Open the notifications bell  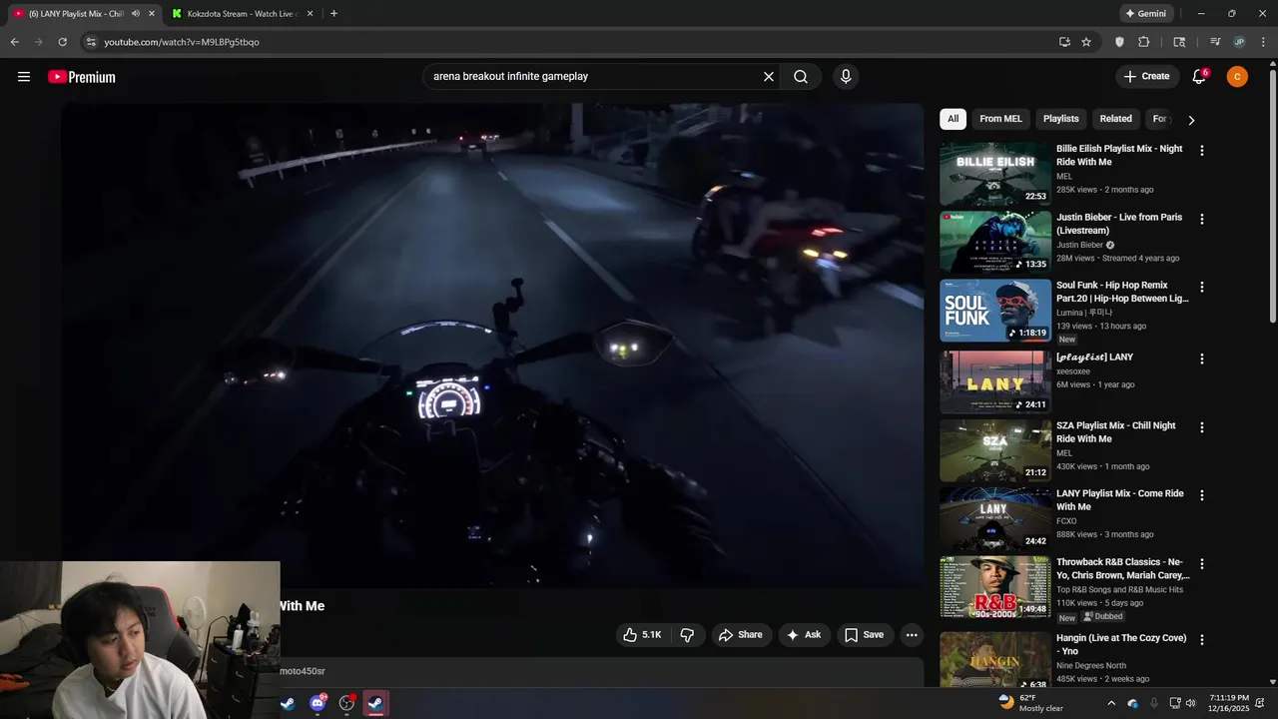(x=1199, y=77)
